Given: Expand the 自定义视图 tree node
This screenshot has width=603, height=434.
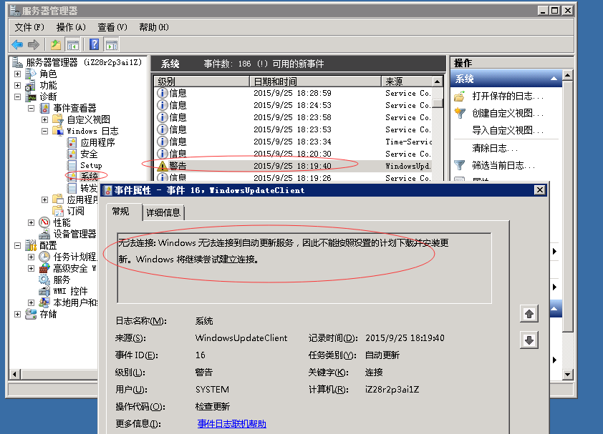Looking at the screenshot, I should [x=44, y=119].
